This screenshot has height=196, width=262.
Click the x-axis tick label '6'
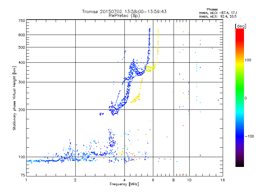coord(153,180)
